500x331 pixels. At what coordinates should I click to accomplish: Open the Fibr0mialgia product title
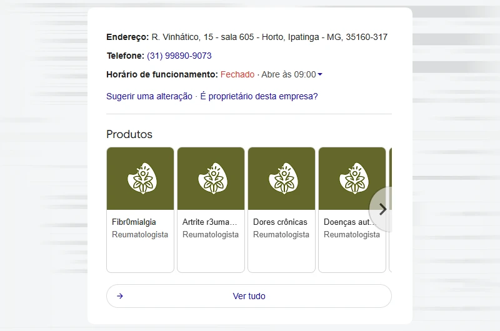134,222
